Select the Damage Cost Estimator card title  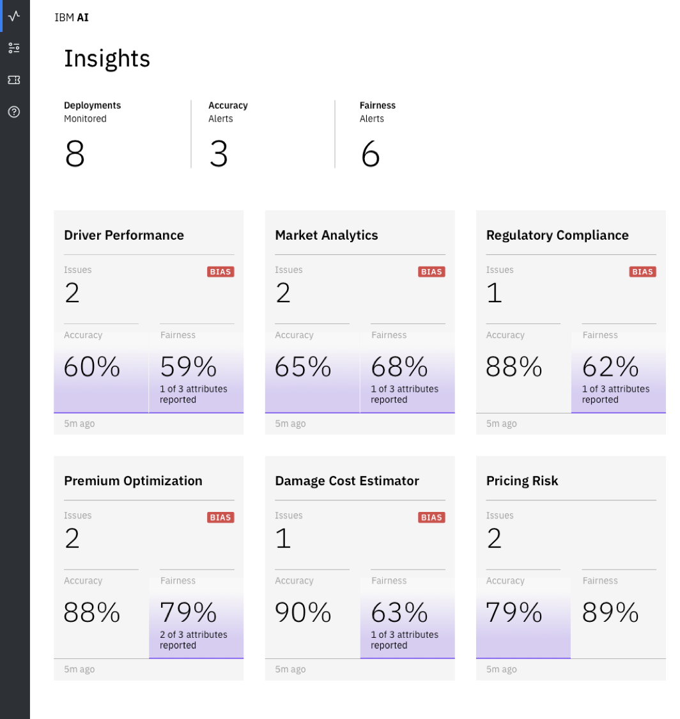[347, 481]
